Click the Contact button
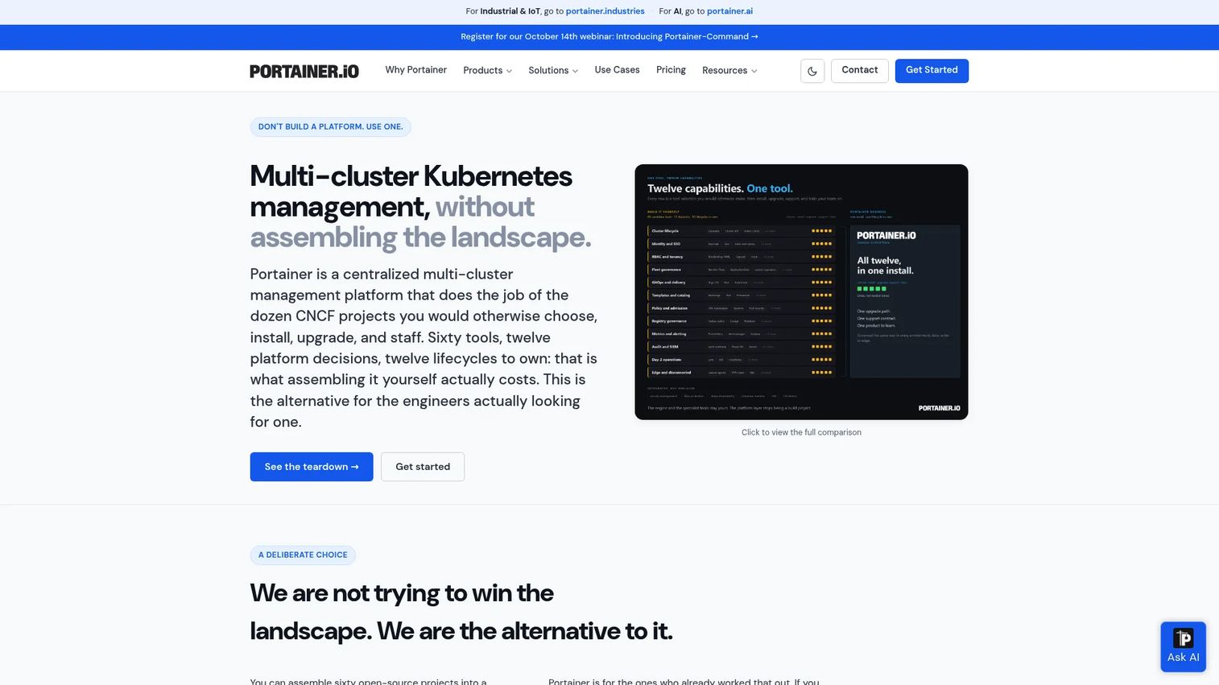Screen dimensions: 1219x685 click(x=860, y=71)
